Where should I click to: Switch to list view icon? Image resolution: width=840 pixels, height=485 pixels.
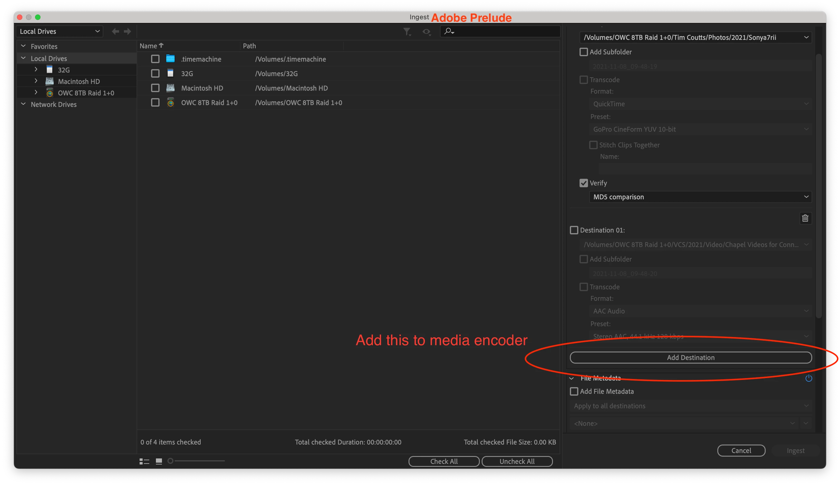coord(144,461)
